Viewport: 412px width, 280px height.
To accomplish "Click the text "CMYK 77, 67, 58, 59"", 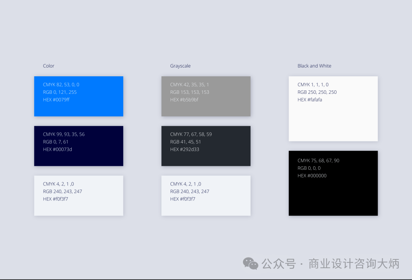I will 191,134.
